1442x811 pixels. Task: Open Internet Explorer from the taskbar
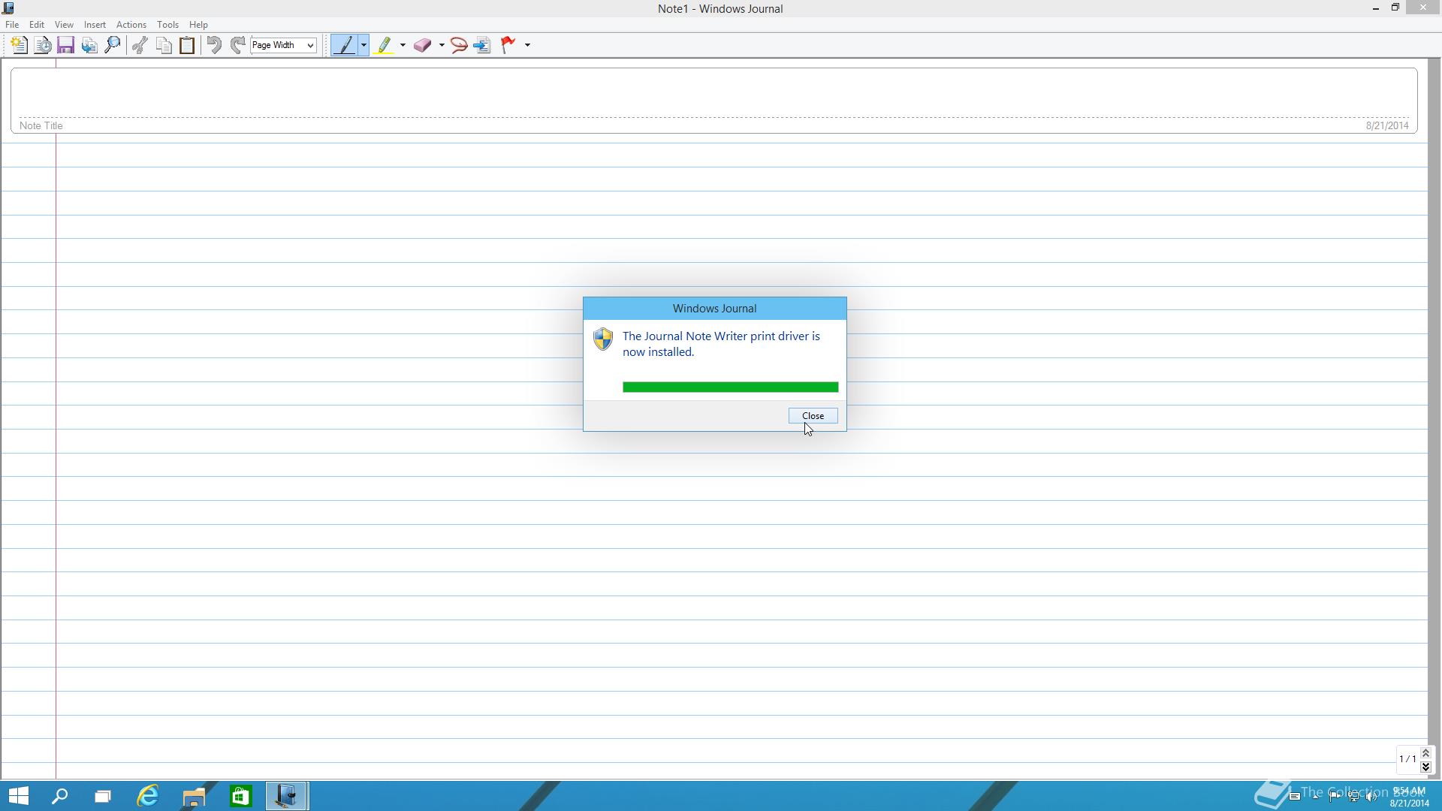(148, 796)
